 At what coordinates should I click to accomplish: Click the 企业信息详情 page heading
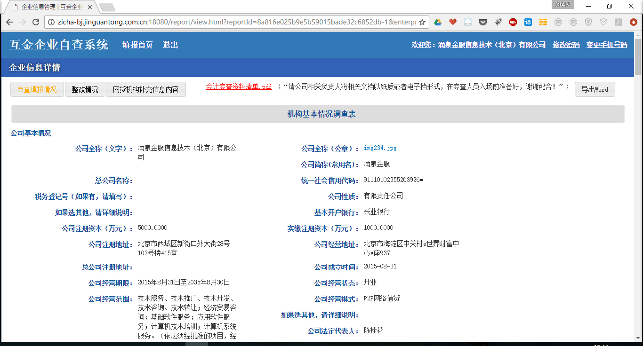35,68
